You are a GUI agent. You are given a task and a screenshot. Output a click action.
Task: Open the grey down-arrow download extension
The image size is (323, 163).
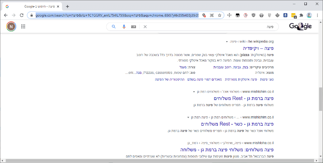coord(277,15)
